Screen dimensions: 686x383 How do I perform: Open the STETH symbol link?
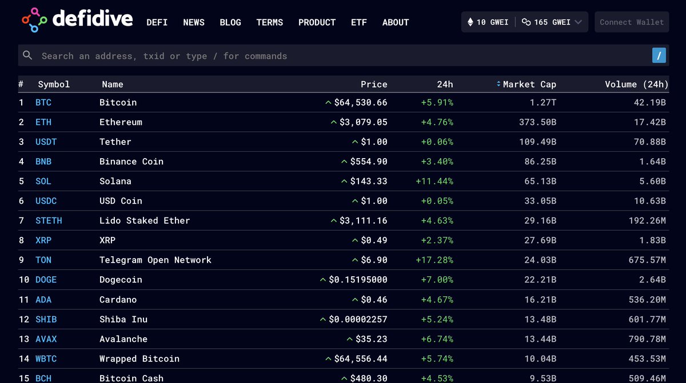tap(49, 221)
